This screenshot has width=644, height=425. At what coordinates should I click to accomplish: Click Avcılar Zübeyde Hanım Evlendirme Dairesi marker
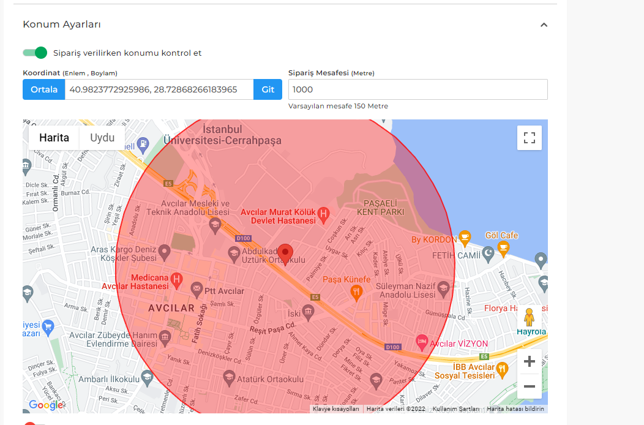click(x=165, y=338)
